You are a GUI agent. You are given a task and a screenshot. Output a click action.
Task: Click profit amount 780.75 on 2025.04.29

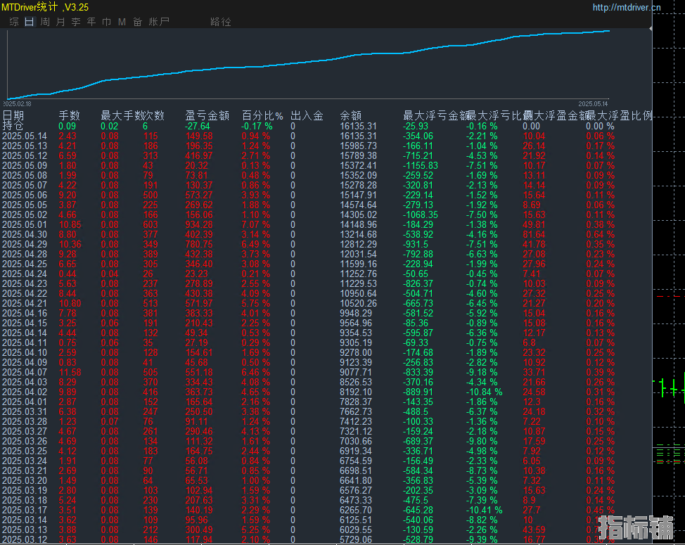[x=199, y=244]
